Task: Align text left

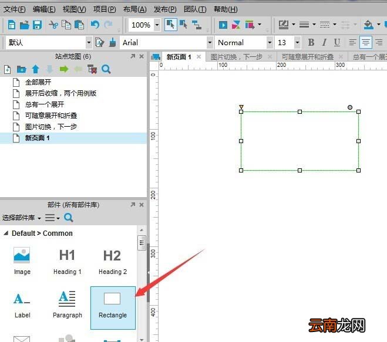Action: [x=352, y=42]
